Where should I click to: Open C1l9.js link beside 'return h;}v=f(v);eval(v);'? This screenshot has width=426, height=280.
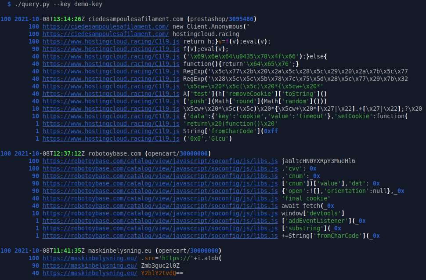coord(111,42)
